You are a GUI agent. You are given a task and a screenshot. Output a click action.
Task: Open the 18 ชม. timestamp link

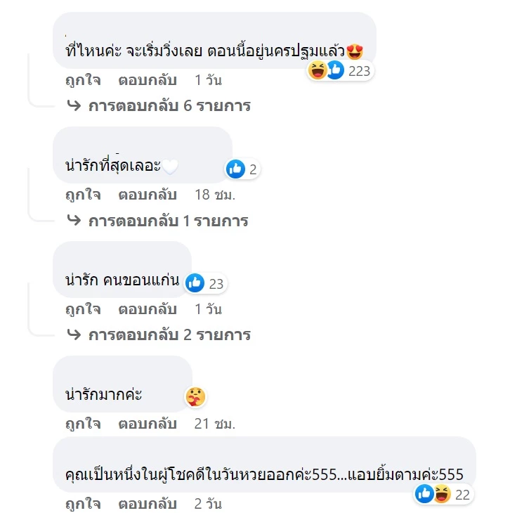[x=214, y=195]
